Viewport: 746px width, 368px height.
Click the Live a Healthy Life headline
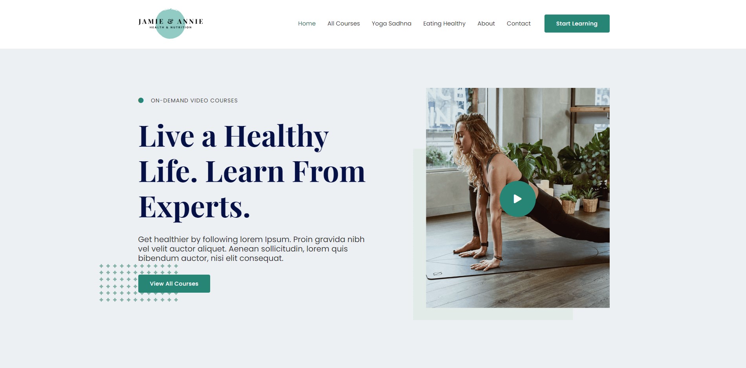[x=252, y=171]
